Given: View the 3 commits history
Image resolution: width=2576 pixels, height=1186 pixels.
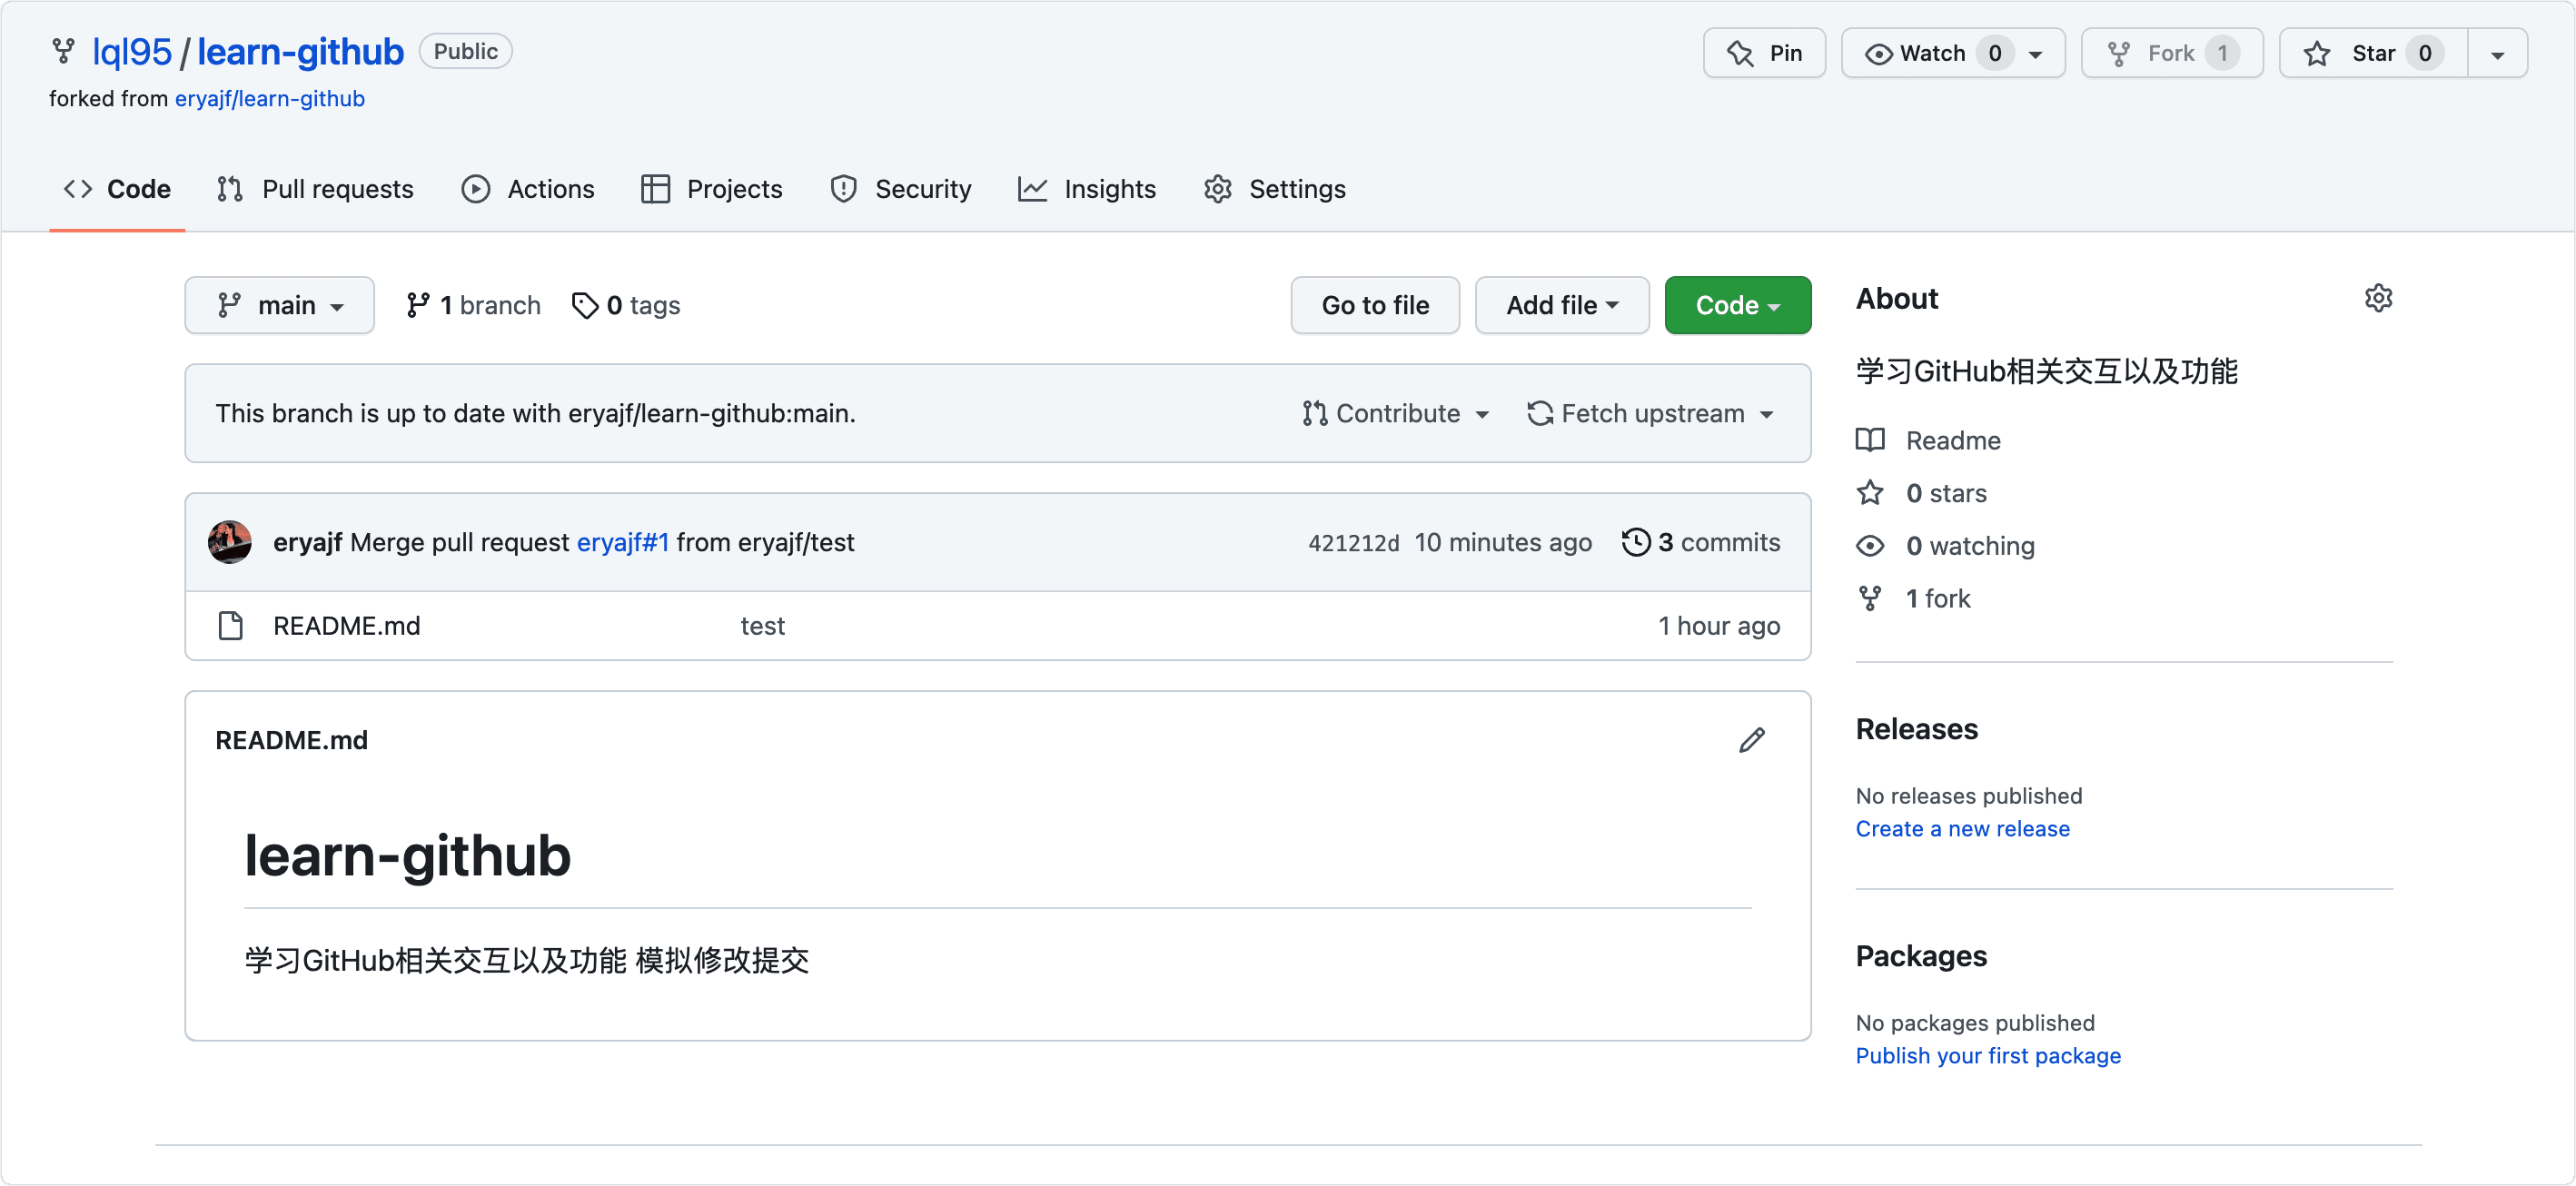Looking at the screenshot, I should (x=1701, y=542).
